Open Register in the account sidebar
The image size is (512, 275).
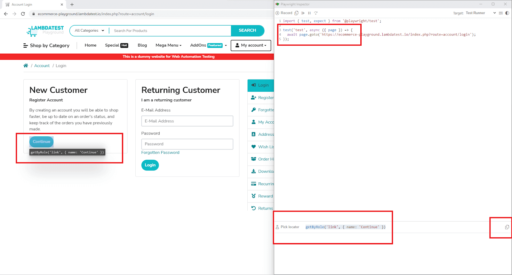[261, 98]
